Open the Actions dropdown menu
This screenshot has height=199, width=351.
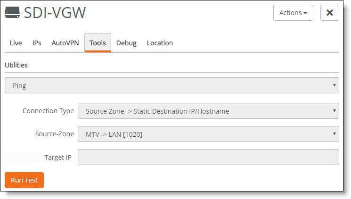tap(293, 13)
